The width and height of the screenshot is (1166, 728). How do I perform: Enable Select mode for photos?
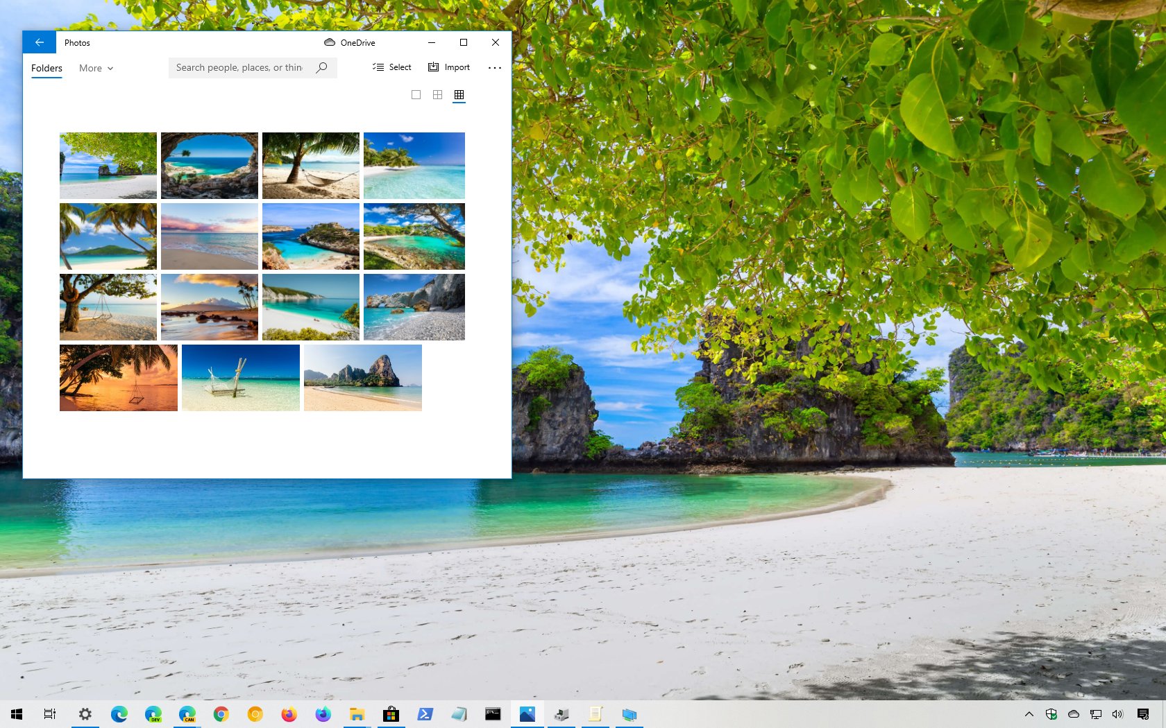(391, 67)
